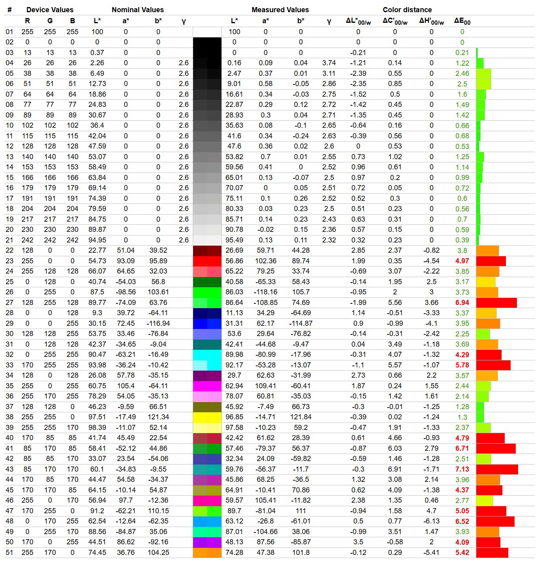Select the bright green swatch in row 26
542x562 pixels.
[x=207, y=292]
